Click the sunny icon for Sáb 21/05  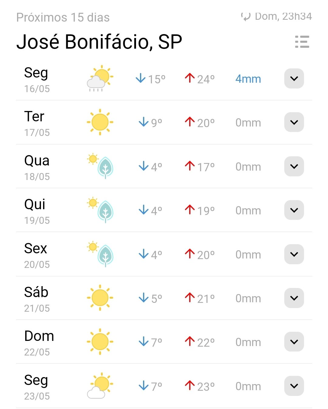100,298
